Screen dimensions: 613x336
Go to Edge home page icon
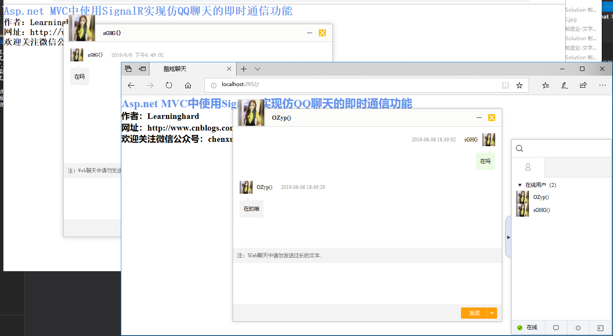point(188,86)
